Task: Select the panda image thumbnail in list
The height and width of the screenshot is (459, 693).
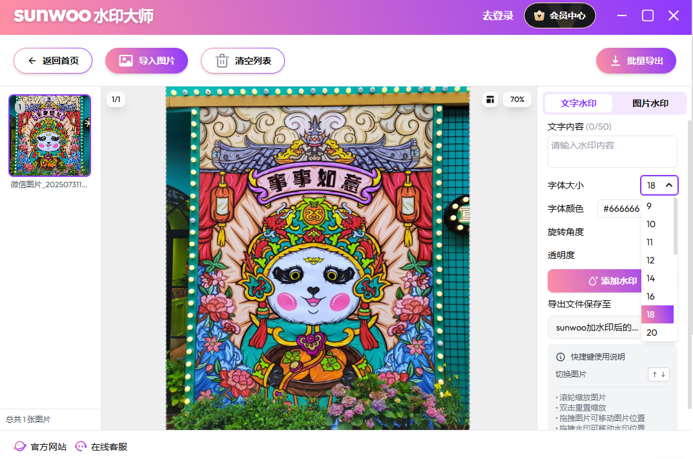Action: (x=50, y=136)
